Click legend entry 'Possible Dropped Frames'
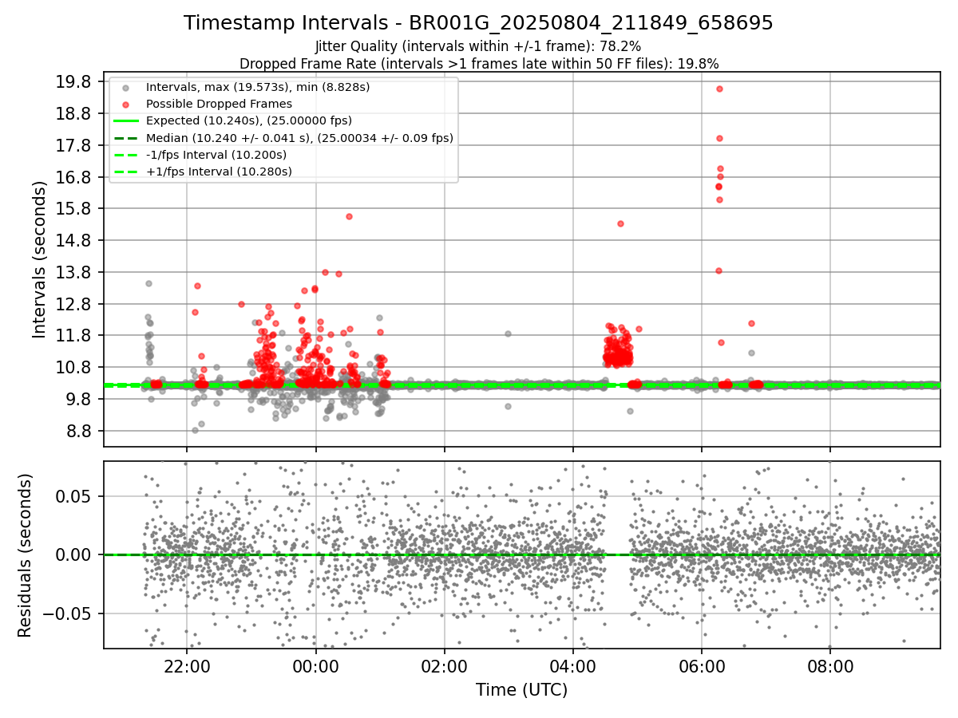This screenshot has width=958, height=718. (219, 104)
